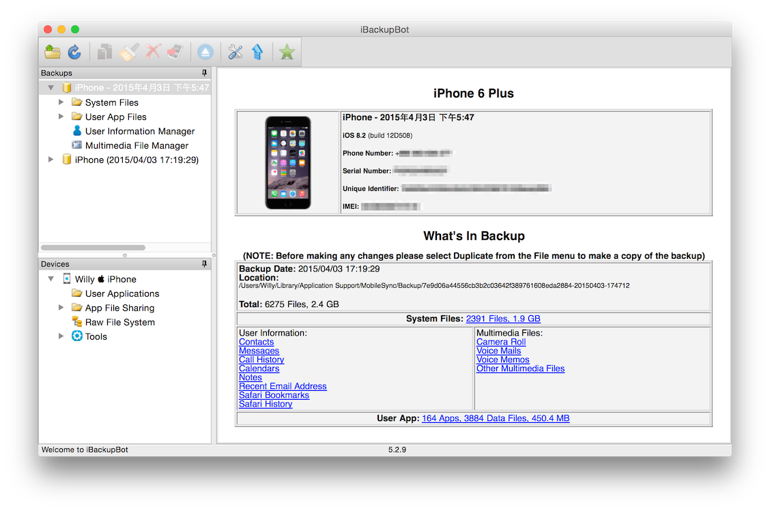Open the Camera Roll link
The height and width of the screenshot is (511, 770).
(x=501, y=342)
